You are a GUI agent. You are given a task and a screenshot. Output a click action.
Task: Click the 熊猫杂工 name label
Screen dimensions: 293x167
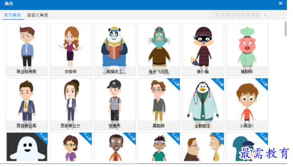click(114, 71)
